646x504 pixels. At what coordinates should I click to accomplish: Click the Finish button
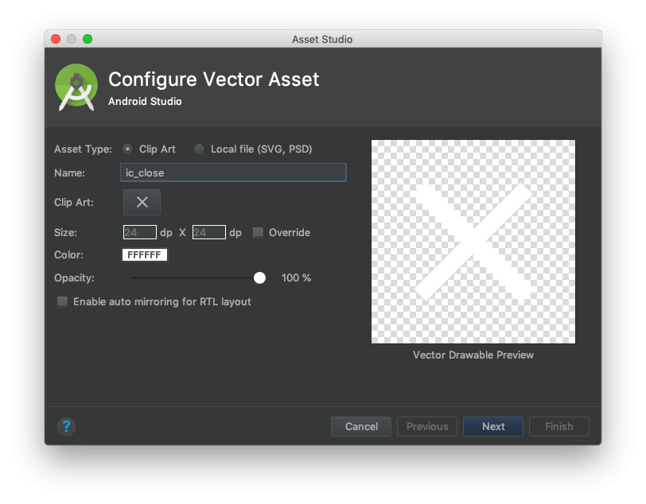pos(559,426)
